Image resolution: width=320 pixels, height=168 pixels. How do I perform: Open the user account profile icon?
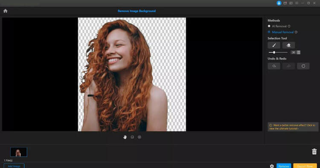tap(279, 3)
